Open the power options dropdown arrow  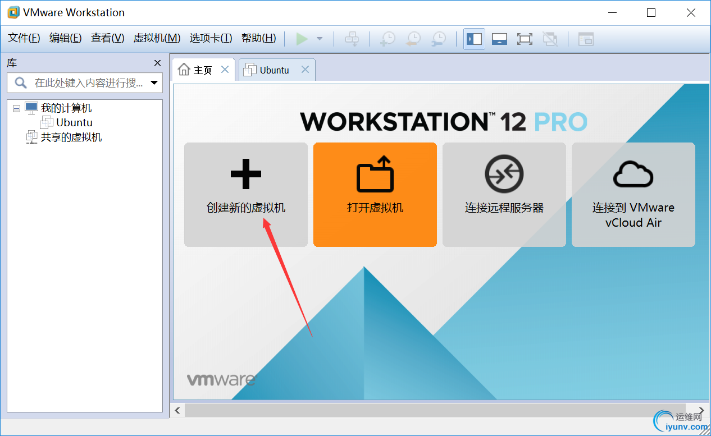click(320, 39)
